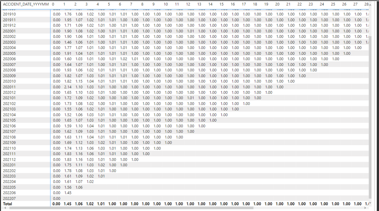This screenshot has width=379, height=211.
Task: Sort by ACCIDENT_DATE_YYYYMM column header
Action: 26,4
